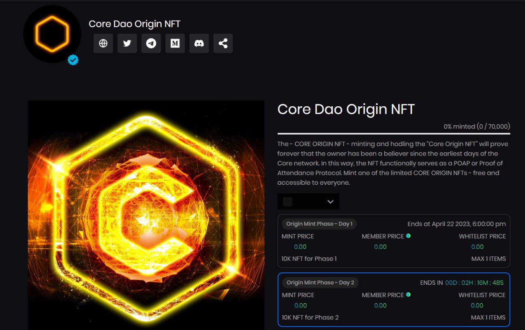
Task: Select the Origin Mint Phase - Day 1 badge
Action: pos(319,224)
